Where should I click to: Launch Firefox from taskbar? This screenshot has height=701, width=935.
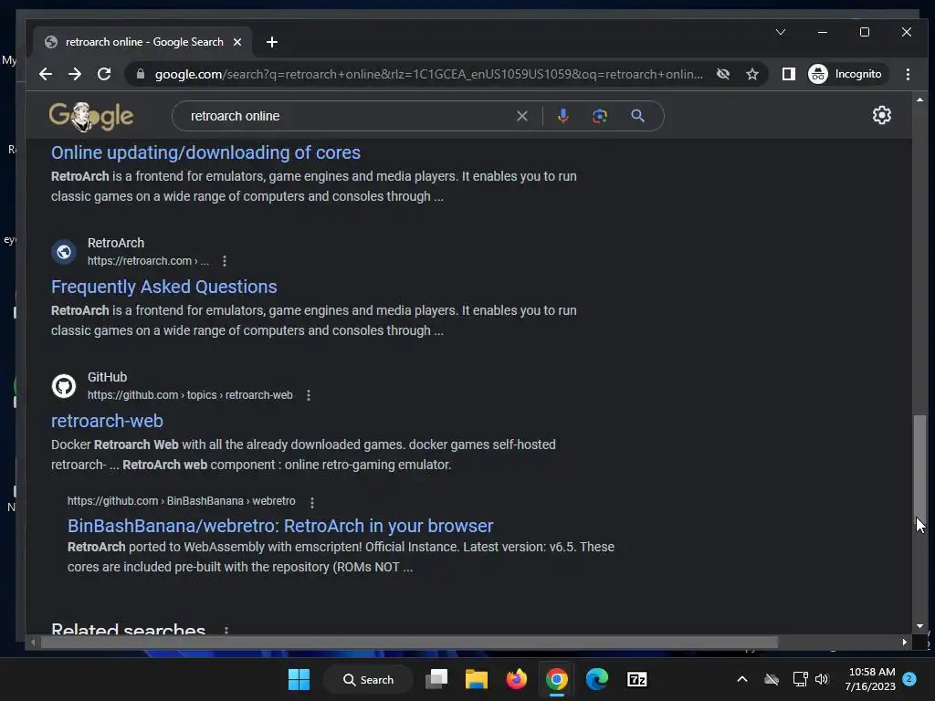(x=517, y=679)
